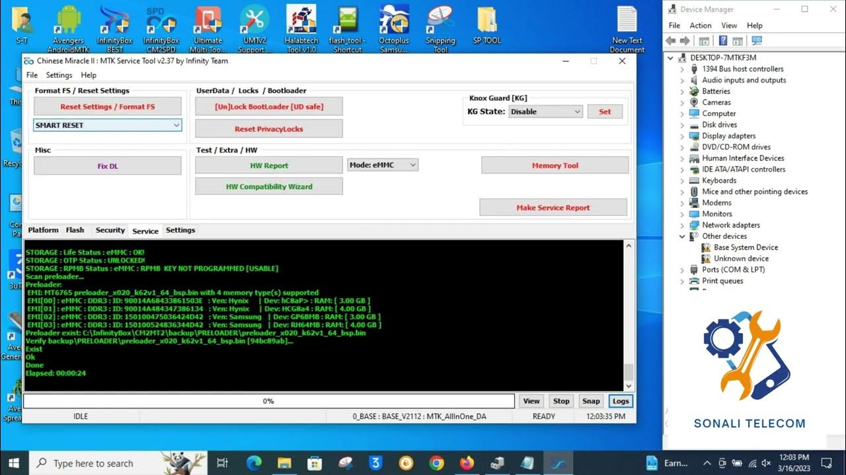Image resolution: width=846 pixels, height=475 pixels.
Task: Click the Windows Start button
Action: click(15, 462)
